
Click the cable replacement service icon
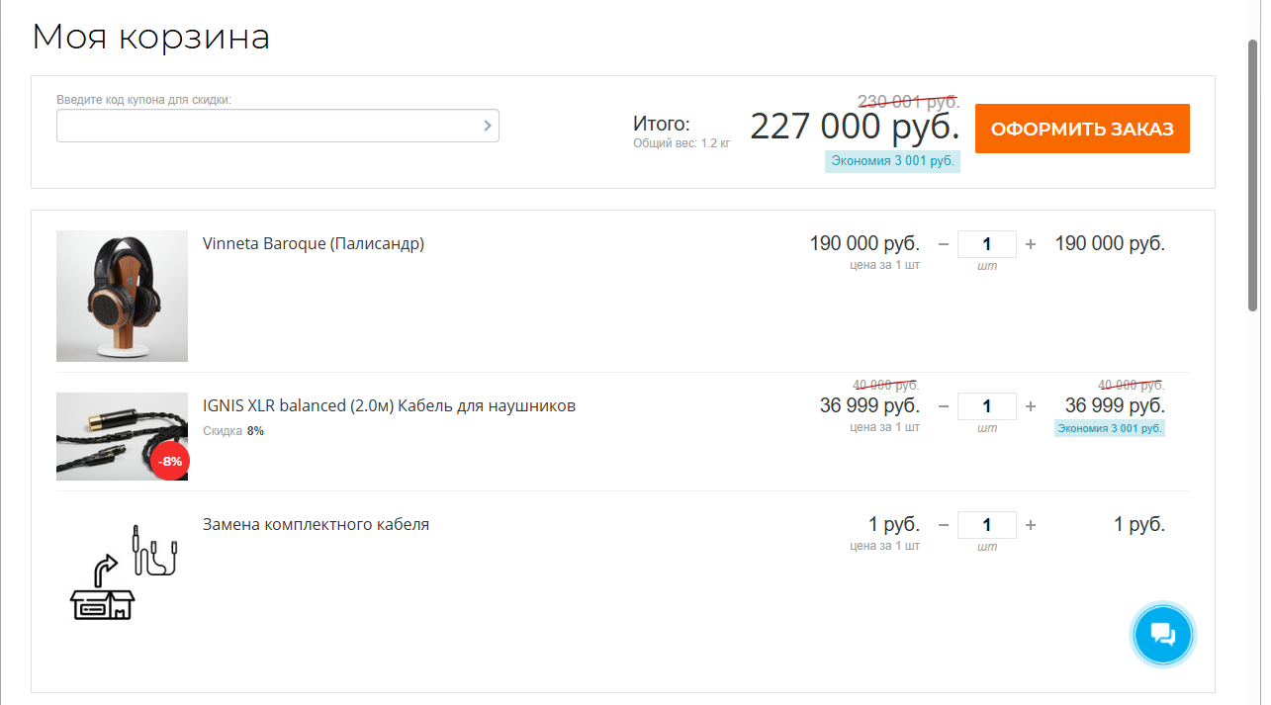[x=122, y=573]
